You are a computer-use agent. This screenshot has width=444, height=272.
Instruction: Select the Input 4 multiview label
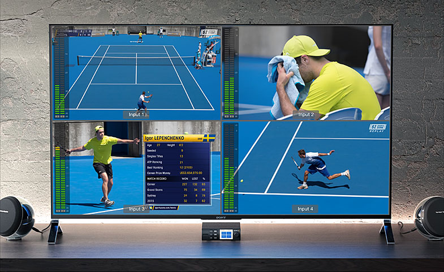pyautogui.click(x=305, y=209)
